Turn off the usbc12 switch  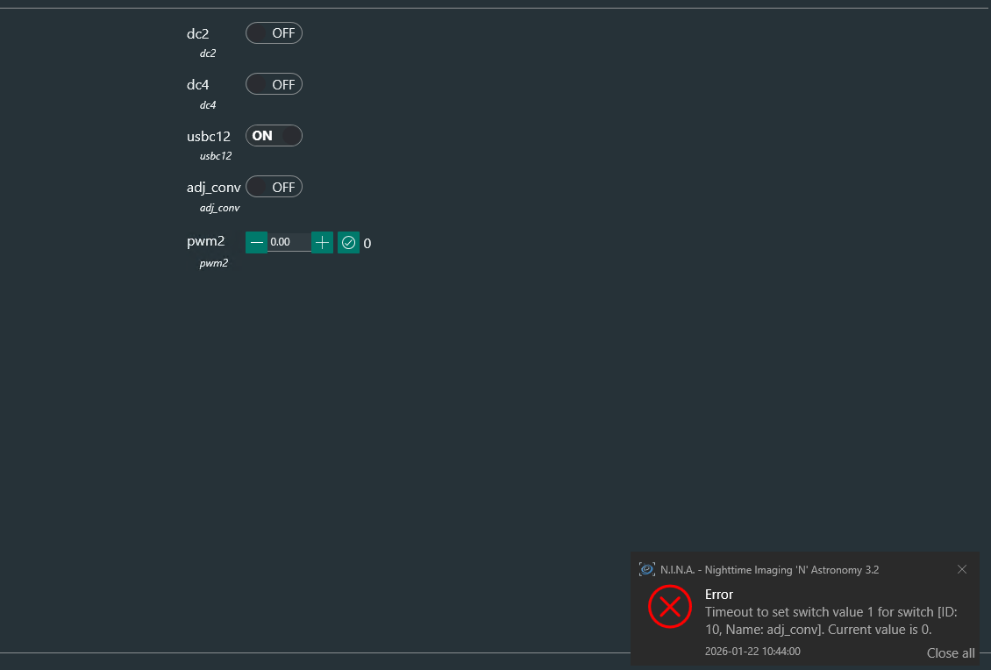coord(274,135)
